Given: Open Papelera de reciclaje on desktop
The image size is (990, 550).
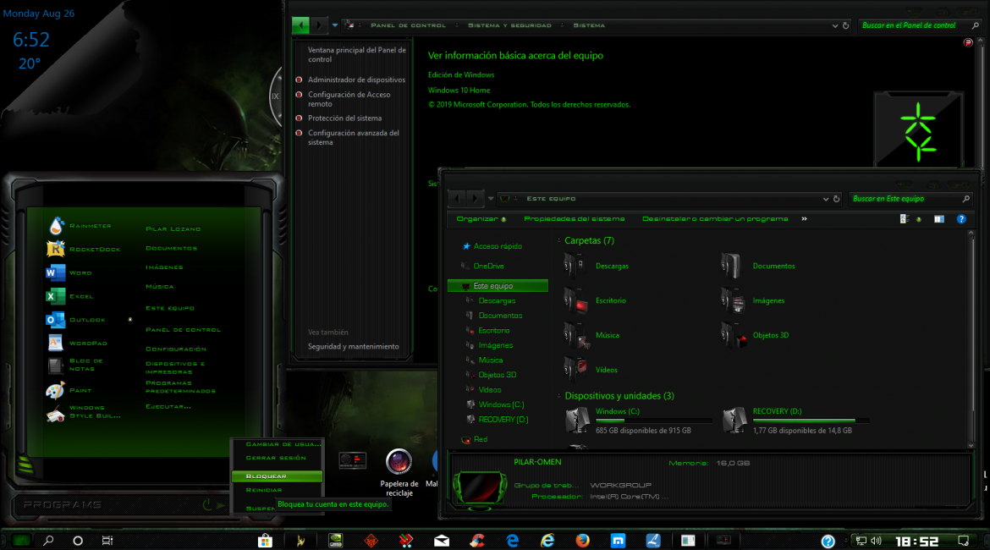Looking at the screenshot, I should click(399, 473).
